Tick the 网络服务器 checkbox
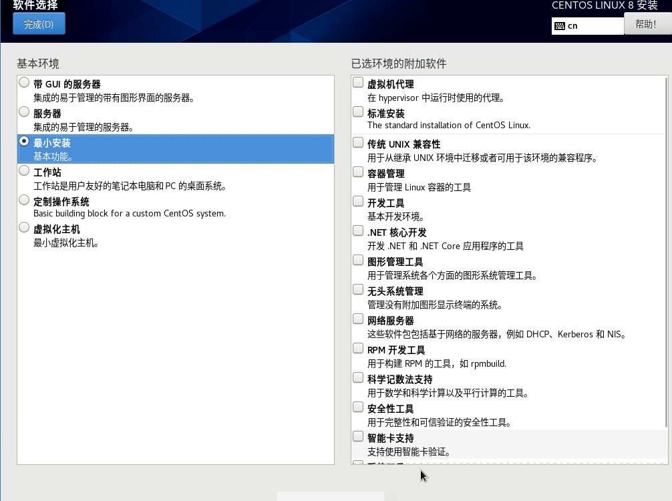Screen dimensions: 672x501 pos(359,319)
